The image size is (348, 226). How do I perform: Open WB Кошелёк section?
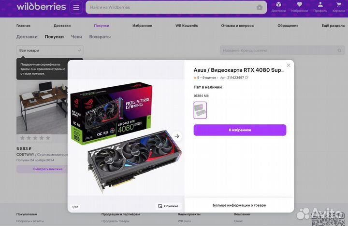187,26
